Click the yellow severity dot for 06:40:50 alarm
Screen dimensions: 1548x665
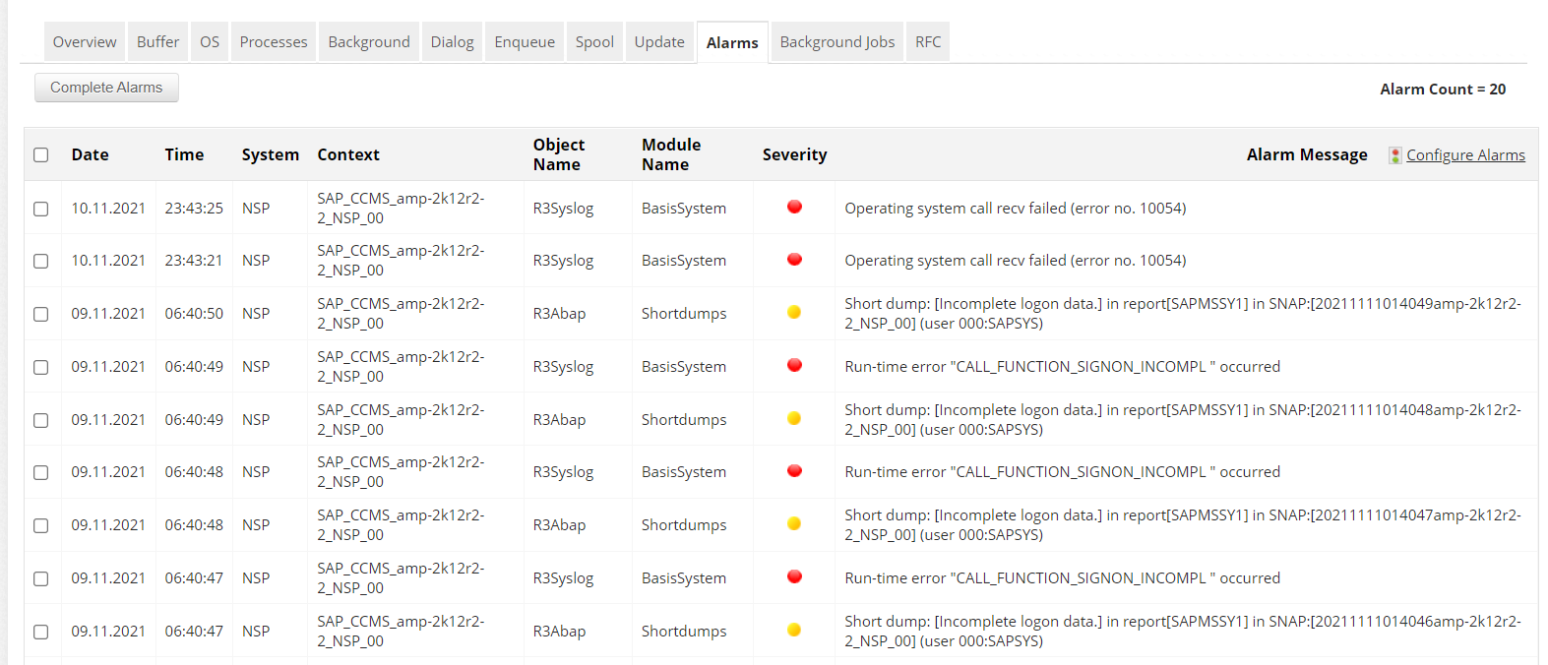[794, 313]
